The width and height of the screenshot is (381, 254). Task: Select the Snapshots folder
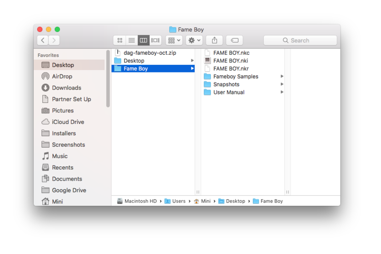tap(243, 84)
